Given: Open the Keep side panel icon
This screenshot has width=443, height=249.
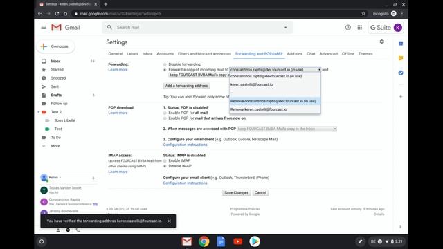Looking at the screenshot, I should coord(401,58).
